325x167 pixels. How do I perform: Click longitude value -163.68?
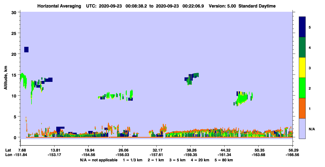click(258, 155)
